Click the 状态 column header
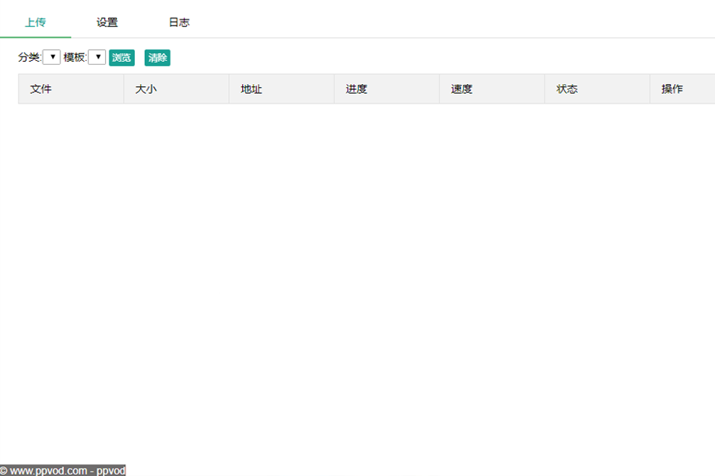 click(x=597, y=89)
